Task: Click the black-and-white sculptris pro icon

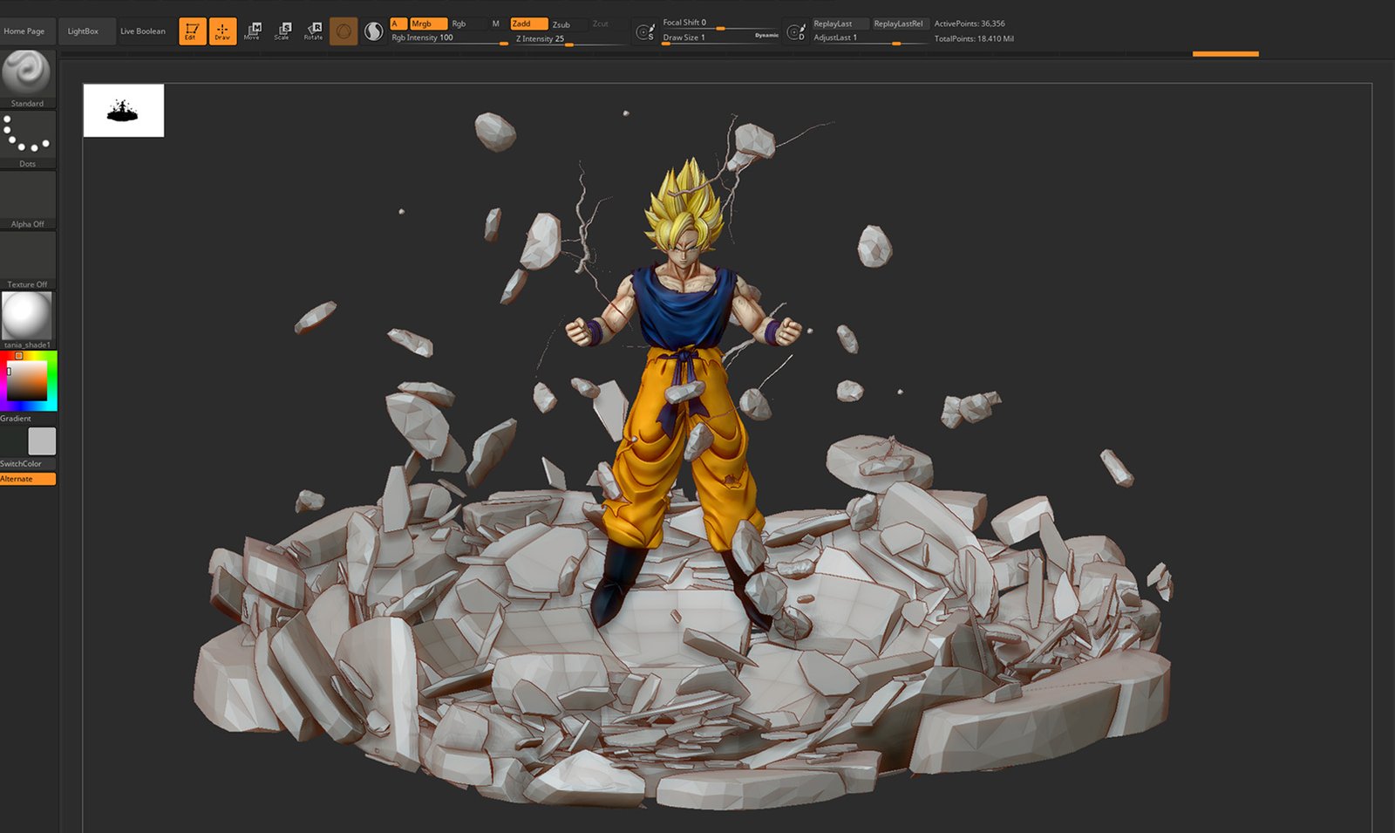Action: click(373, 31)
